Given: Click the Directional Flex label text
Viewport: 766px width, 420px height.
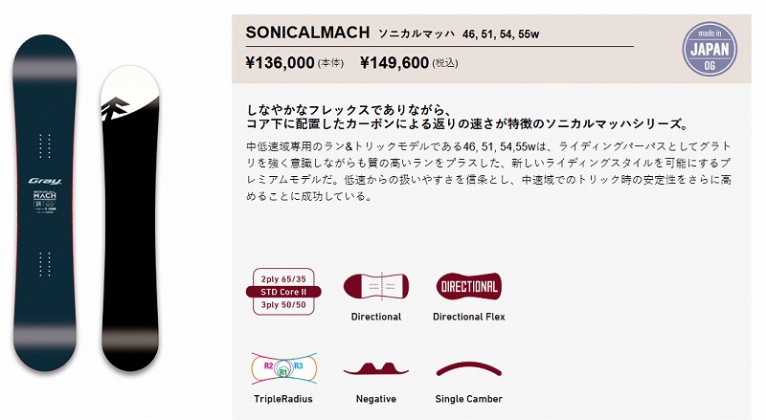Looking at the screenshot, I should [x=469, y=317].
